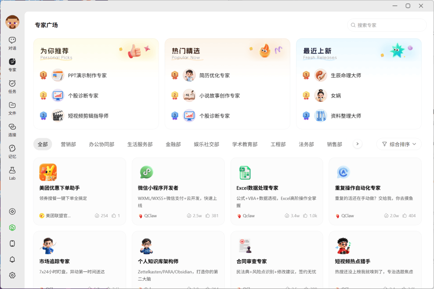Viewport: 434px width, 289px height.
Task: Open the settings gear icon in the sidebar
Action: (x=12, y=275)
